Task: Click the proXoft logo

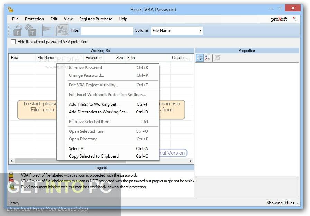Action: (x=279, y=19)
